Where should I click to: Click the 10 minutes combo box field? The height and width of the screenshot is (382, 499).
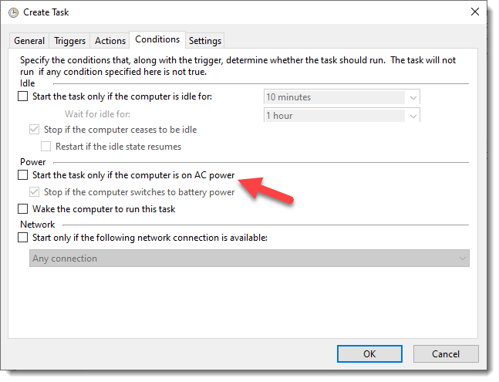pyautogui.click(x=342, y=97)
